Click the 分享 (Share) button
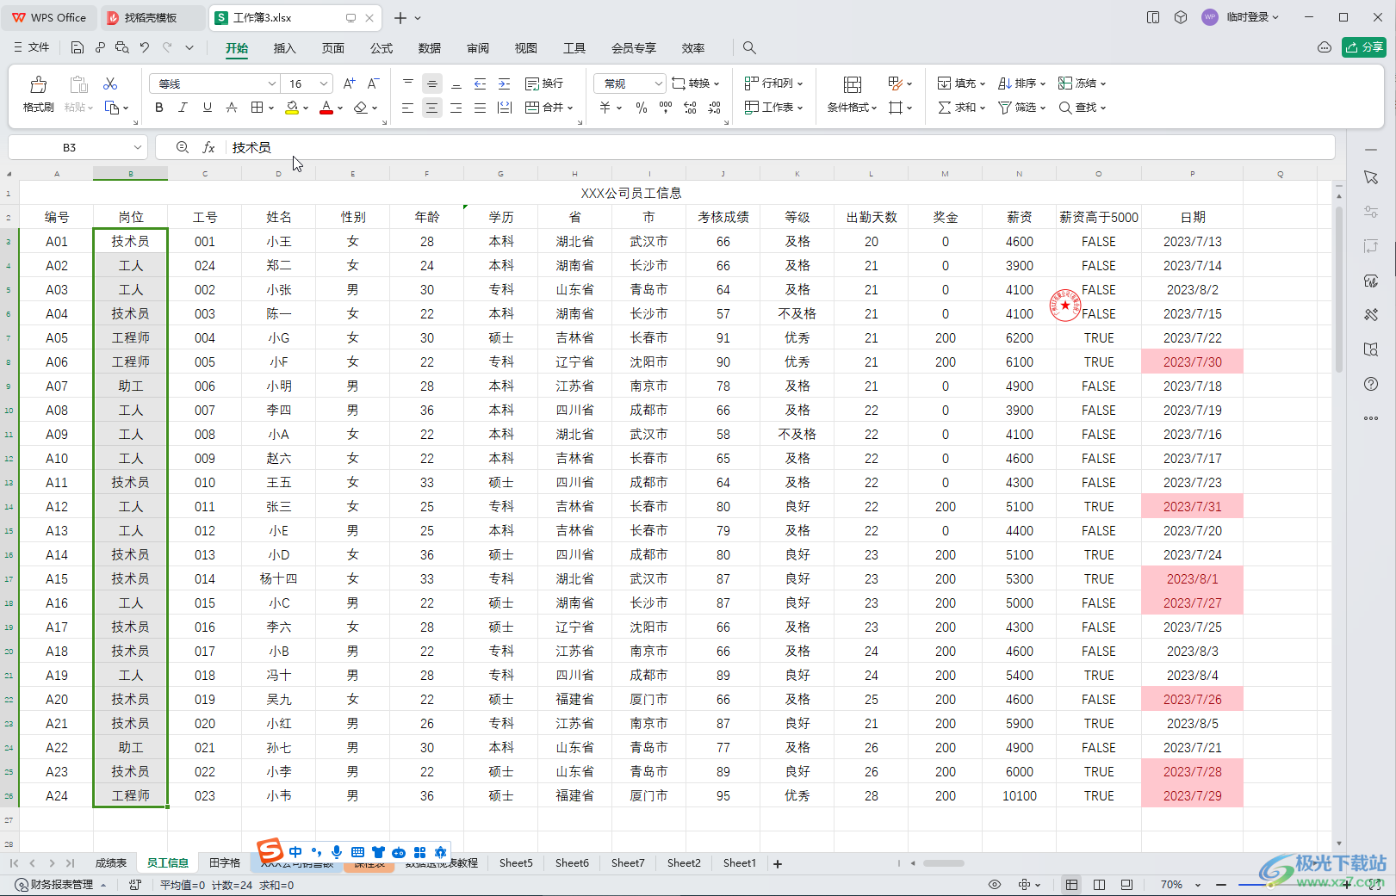 tap(1364, 47)
